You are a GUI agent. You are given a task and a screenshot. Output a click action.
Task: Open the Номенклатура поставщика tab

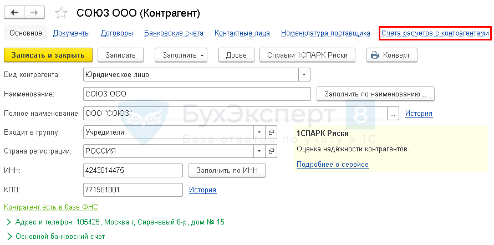click(325, 33)
